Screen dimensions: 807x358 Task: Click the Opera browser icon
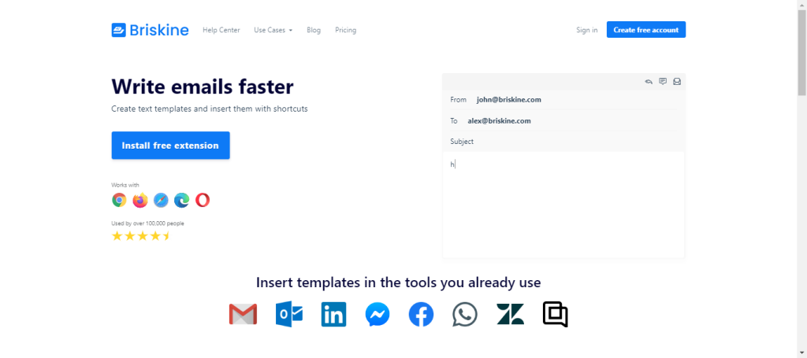[203, 200]
